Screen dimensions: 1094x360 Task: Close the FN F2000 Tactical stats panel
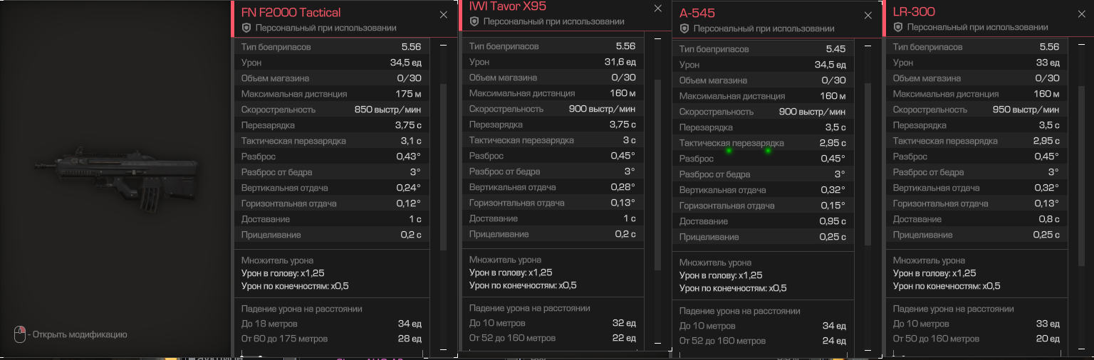[443, 14]
